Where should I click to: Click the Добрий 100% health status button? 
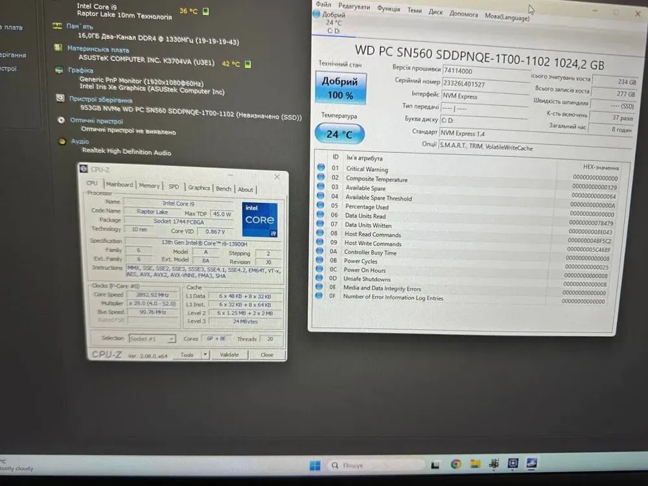tap(340, 88)
